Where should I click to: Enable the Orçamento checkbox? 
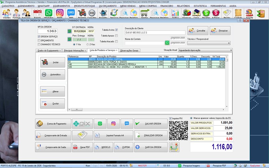39,40
